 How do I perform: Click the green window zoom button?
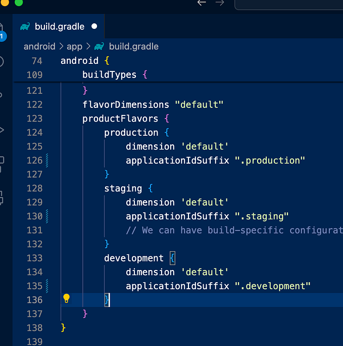[19, 2]
